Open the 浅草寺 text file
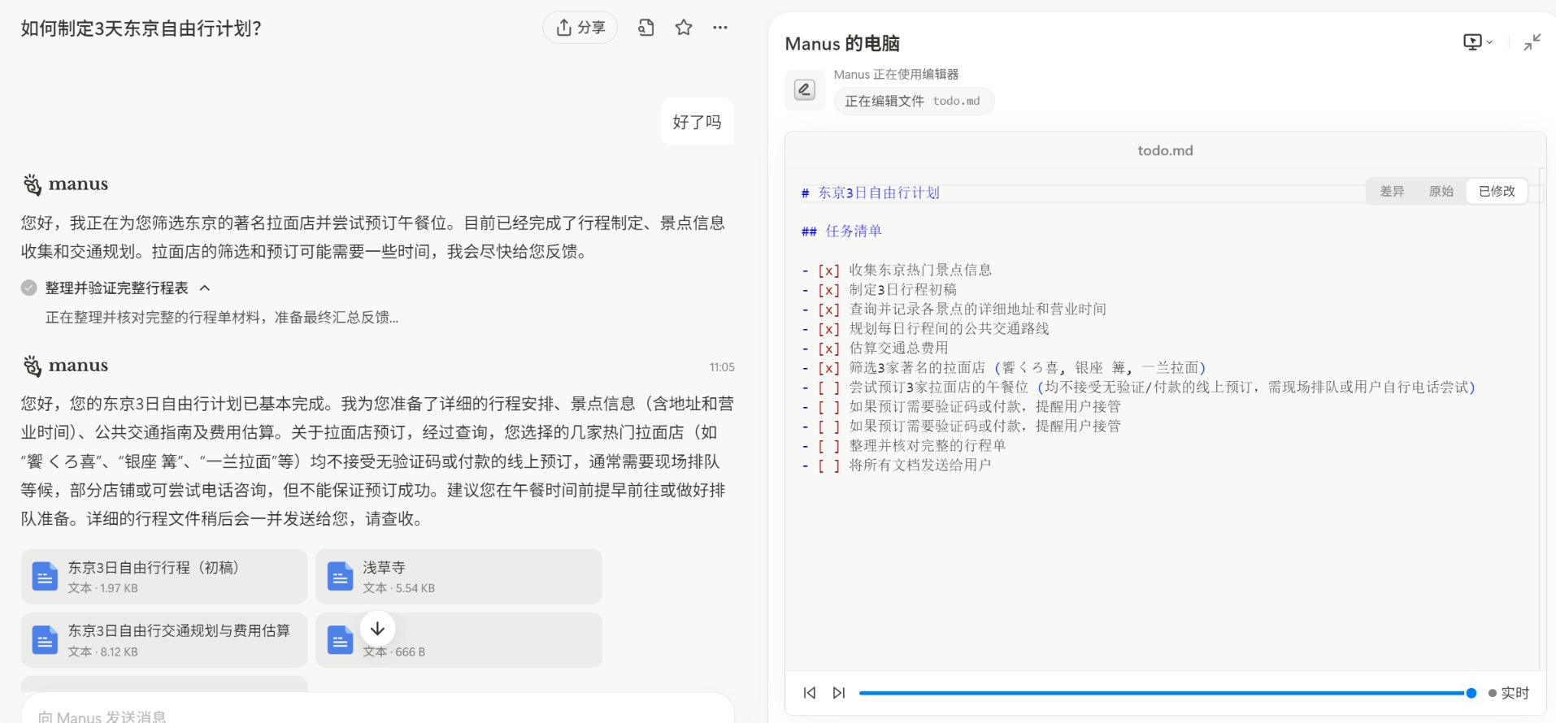 point(459,576)
